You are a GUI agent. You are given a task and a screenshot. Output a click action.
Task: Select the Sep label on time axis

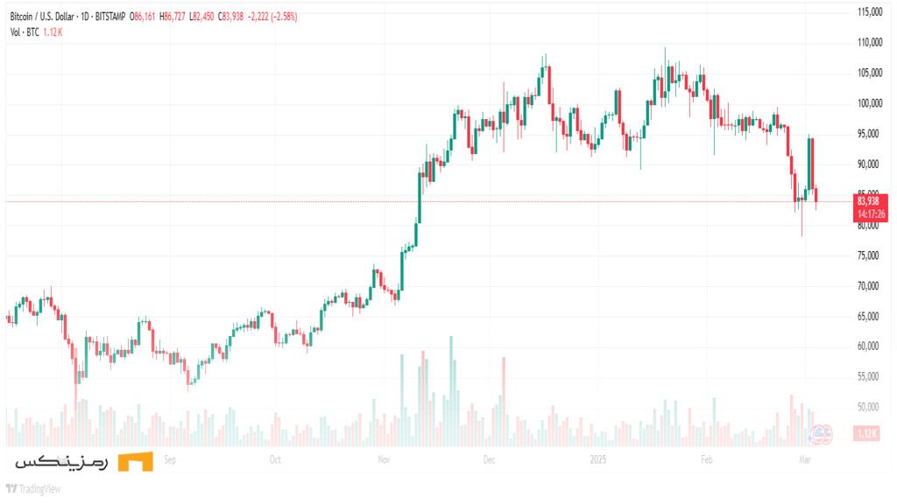[170, 459]
